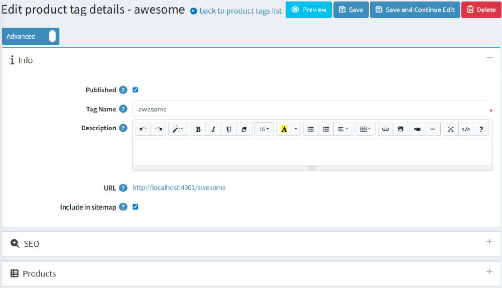Open the code view of the editor

pyautogui.click(x=466, y=129)
